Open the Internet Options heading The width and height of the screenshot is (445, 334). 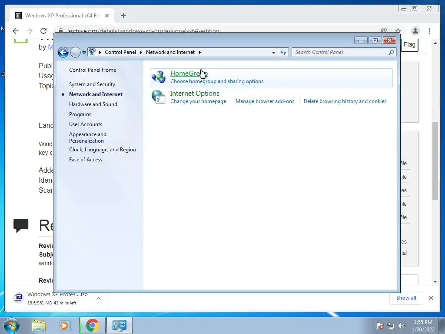pos(195,94)
